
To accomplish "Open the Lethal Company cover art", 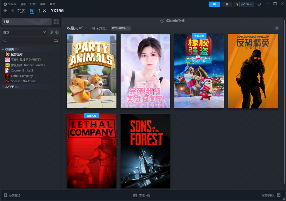I will (x=92, y=151).
